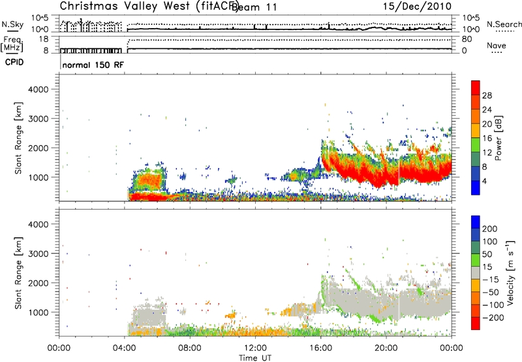522x362 pixels.
Task: Click the velocity colorbar label '-50'
Action: pyautogui.click(x=491, y=292)
